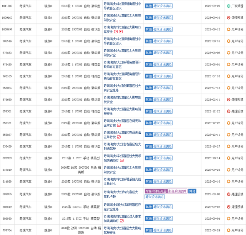The height and width of the screenshot is (235, 246).
Task: Click the 影音系统故障 tag in row 809955
Action: pos(178,191)
